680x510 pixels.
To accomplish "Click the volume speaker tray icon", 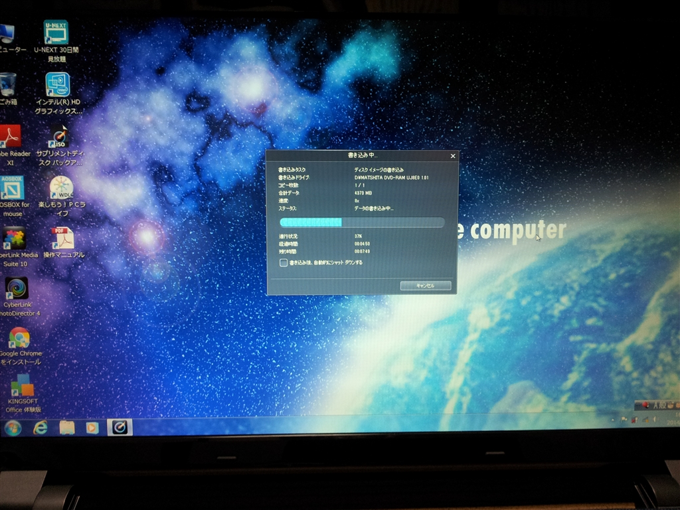I will [655, 420].
